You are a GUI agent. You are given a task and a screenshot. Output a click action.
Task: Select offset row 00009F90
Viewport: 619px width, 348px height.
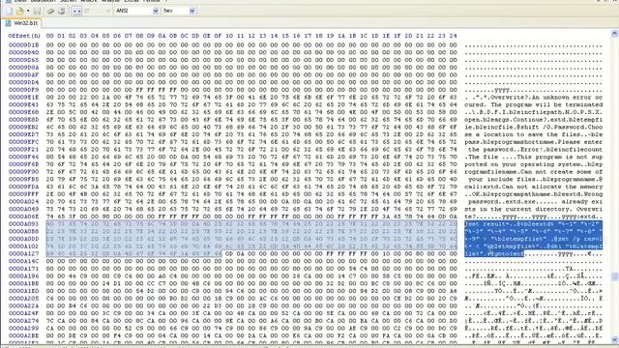coord(24,172)
